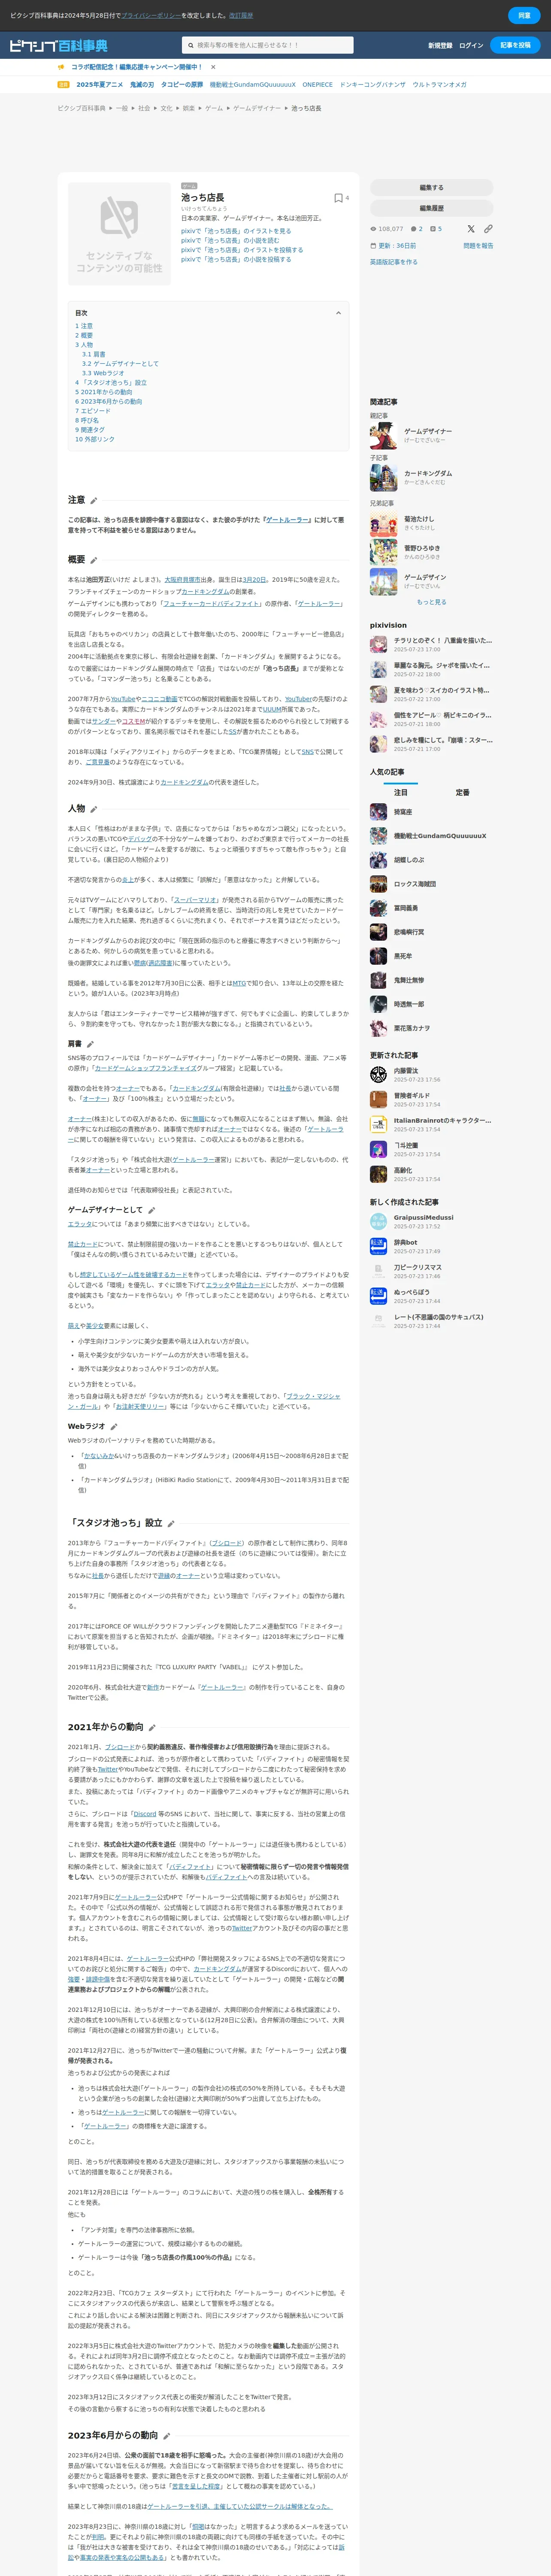The height and width of the screenshot is (2576, 551).
Task: Open 胡蝶しのぶ popular article
Action: (x=408, y=860)
